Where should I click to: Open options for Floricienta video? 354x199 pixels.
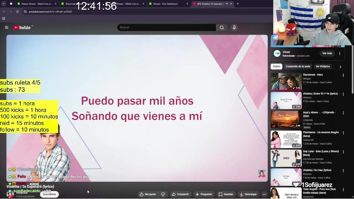point(343,133)
